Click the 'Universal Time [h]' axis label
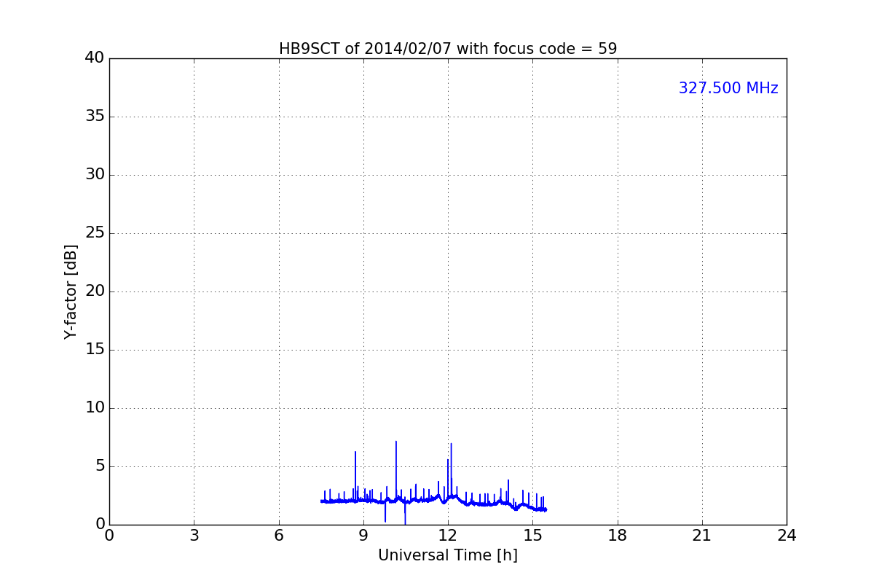The image size is (874, 583). click(x=448, y=555)
